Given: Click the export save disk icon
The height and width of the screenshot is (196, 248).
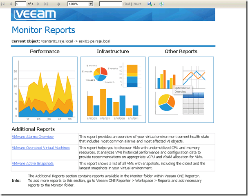Looking at the screenshot, I should [x=150, y=4].
